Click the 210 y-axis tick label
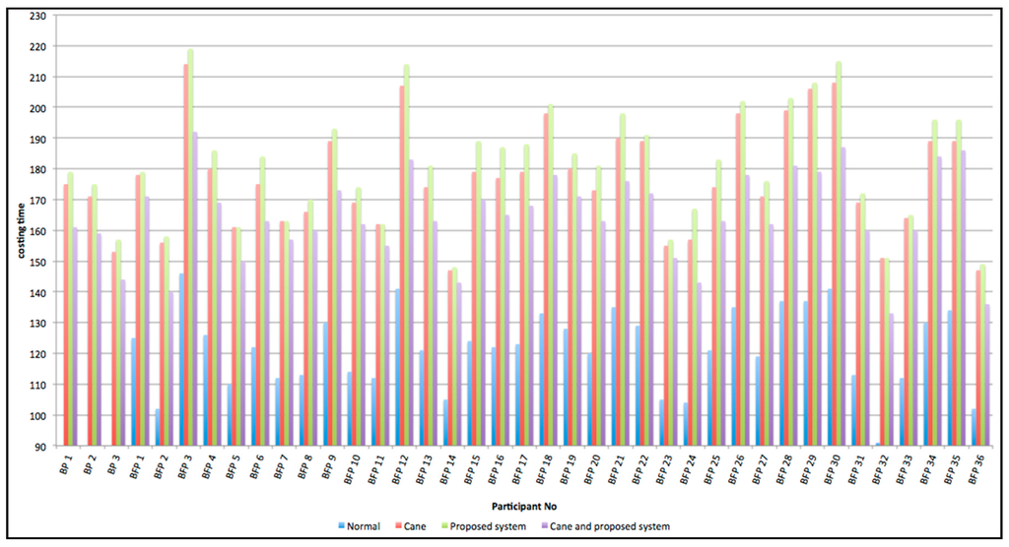 [38, 77]
